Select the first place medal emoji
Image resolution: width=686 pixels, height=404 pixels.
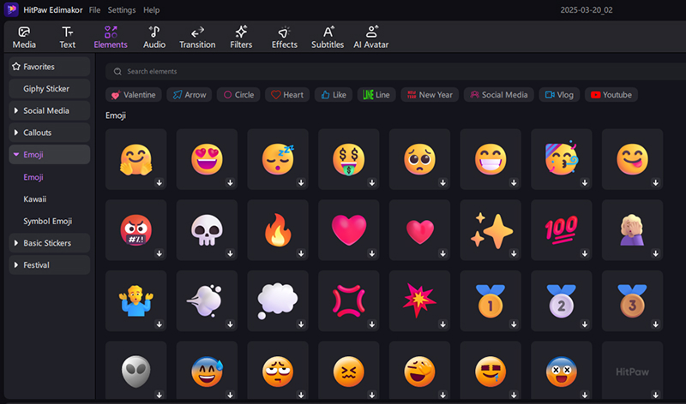(x=490, y=300)
